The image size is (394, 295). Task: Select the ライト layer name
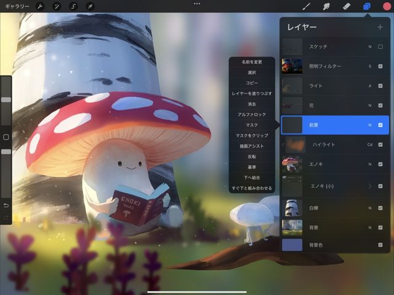tap(316, 86)
